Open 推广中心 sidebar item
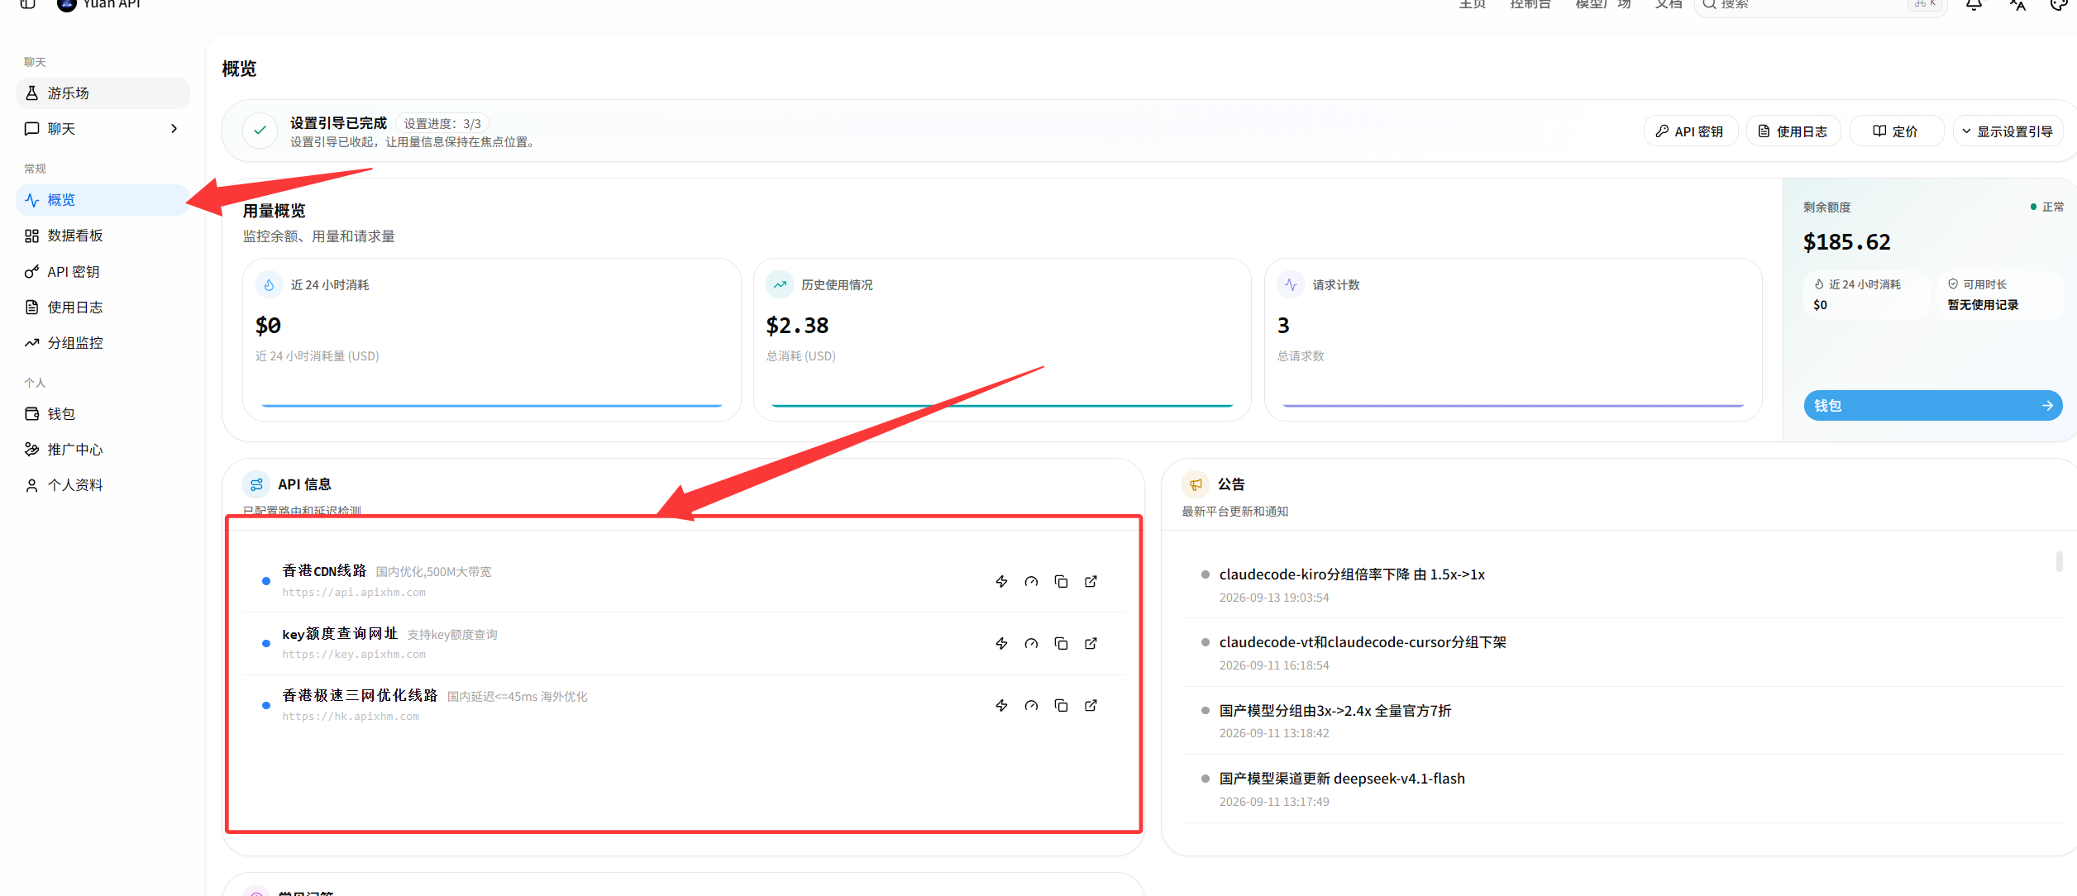 103,450
